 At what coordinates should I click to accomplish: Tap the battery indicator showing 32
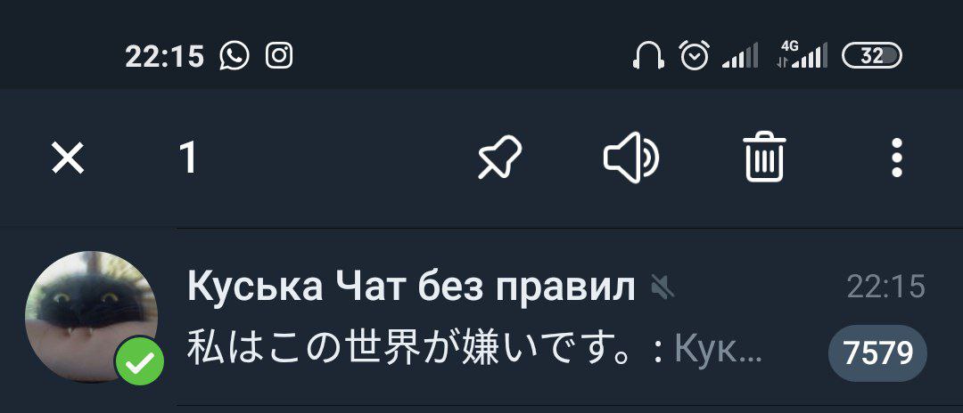click(x=871, y=56)
